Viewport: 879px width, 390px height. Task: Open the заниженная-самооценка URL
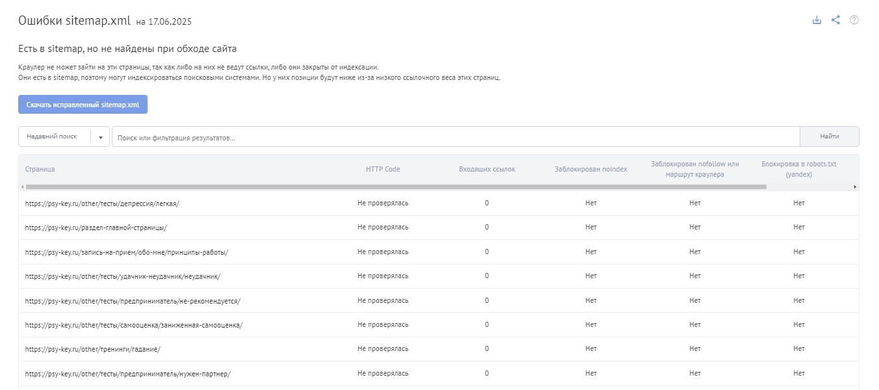pos(133,325)
